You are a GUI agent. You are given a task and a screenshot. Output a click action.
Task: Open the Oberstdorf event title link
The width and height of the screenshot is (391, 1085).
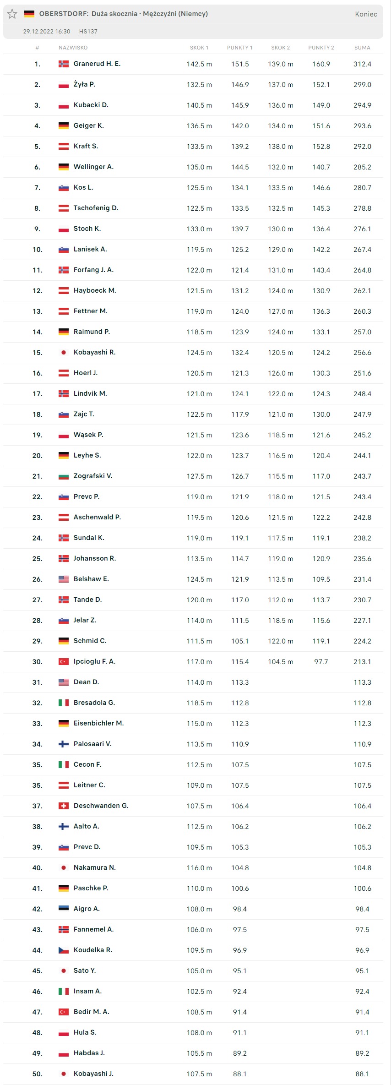pos(124,14)
